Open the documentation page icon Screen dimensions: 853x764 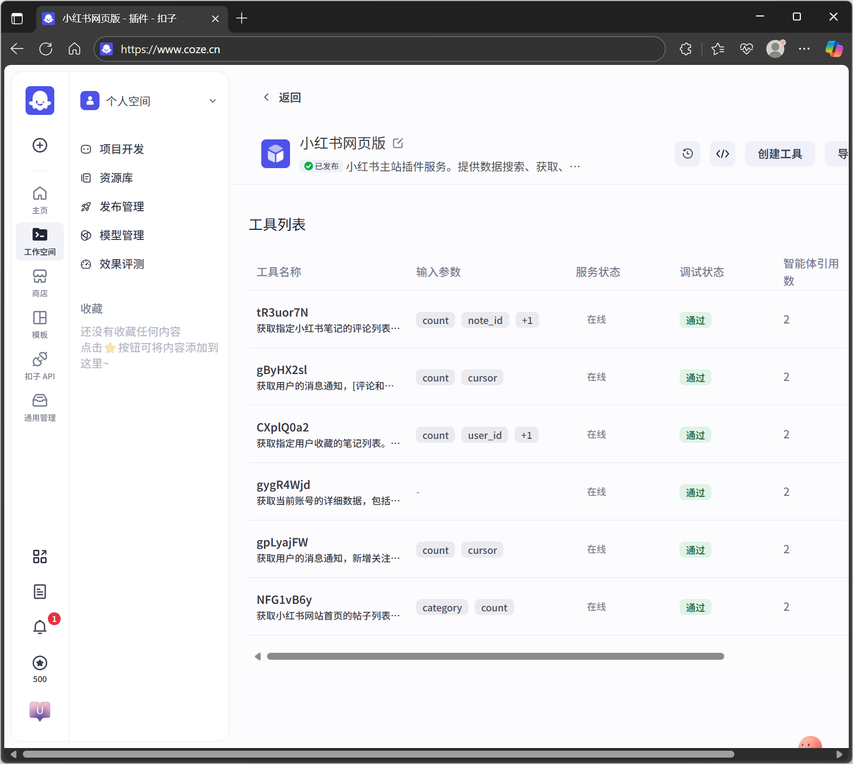coord(40,592)
